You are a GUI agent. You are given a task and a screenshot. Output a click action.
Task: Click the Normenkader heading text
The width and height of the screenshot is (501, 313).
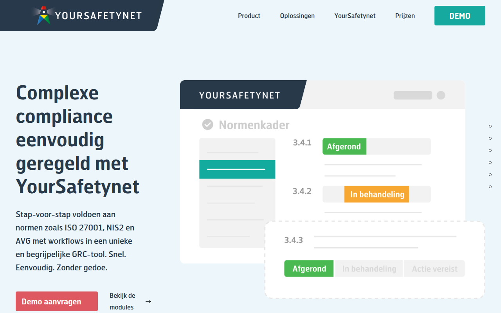pos(254,125)
